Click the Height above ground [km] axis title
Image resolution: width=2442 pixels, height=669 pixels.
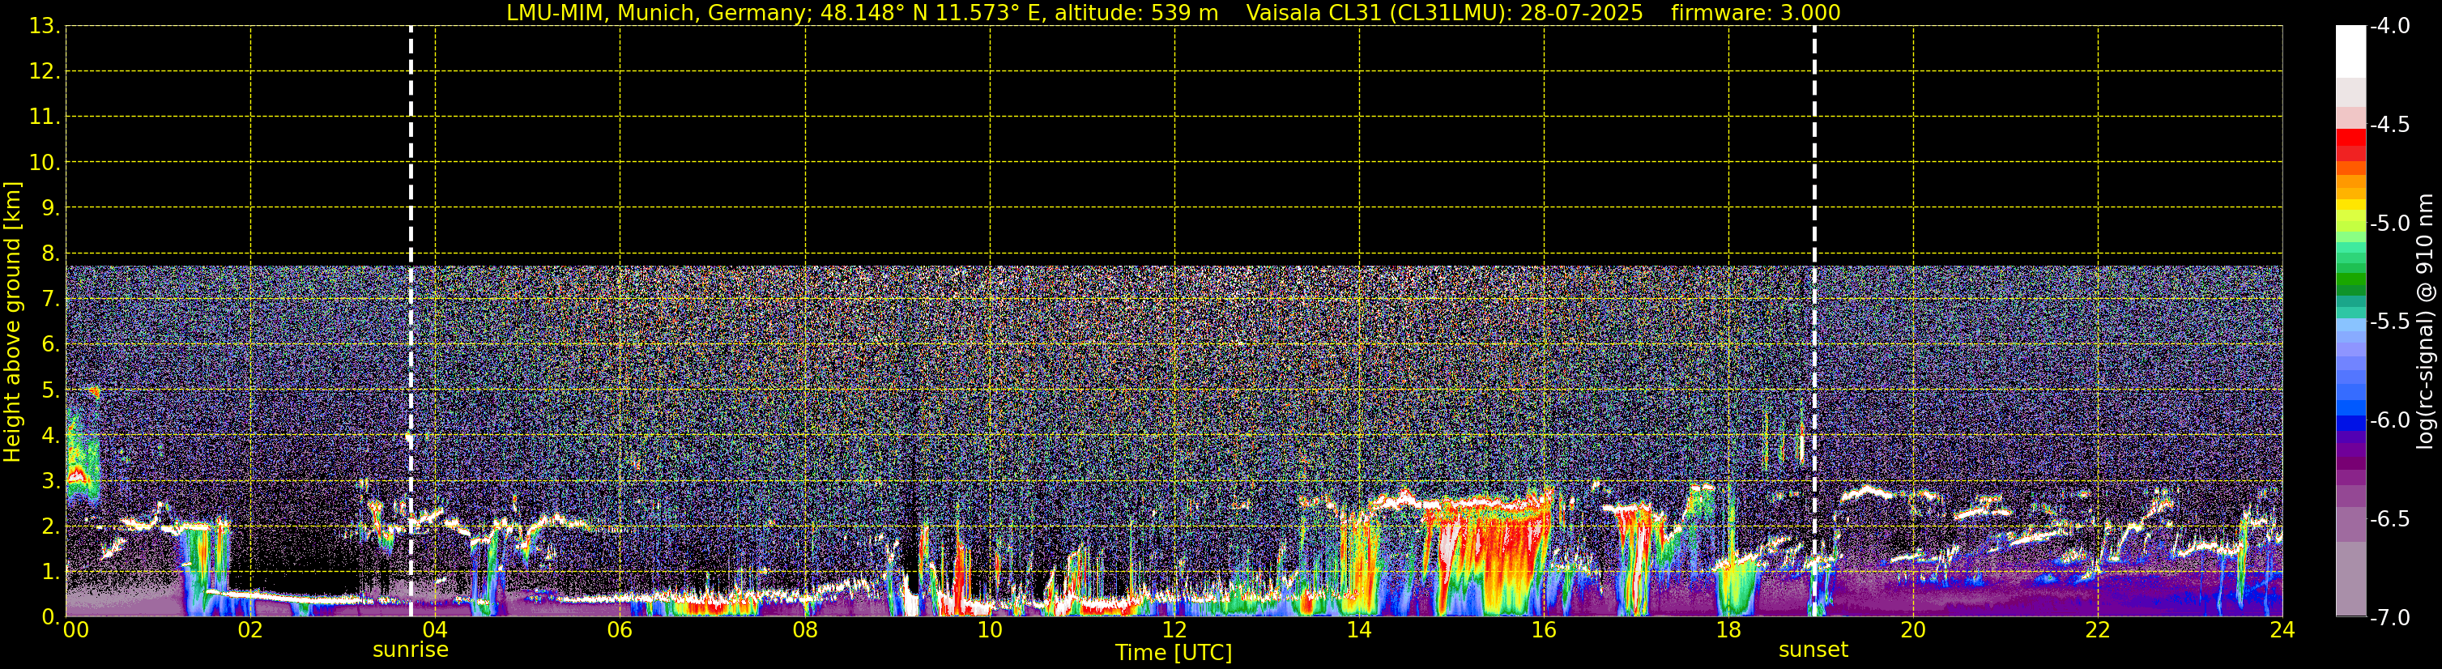(12, 322)
